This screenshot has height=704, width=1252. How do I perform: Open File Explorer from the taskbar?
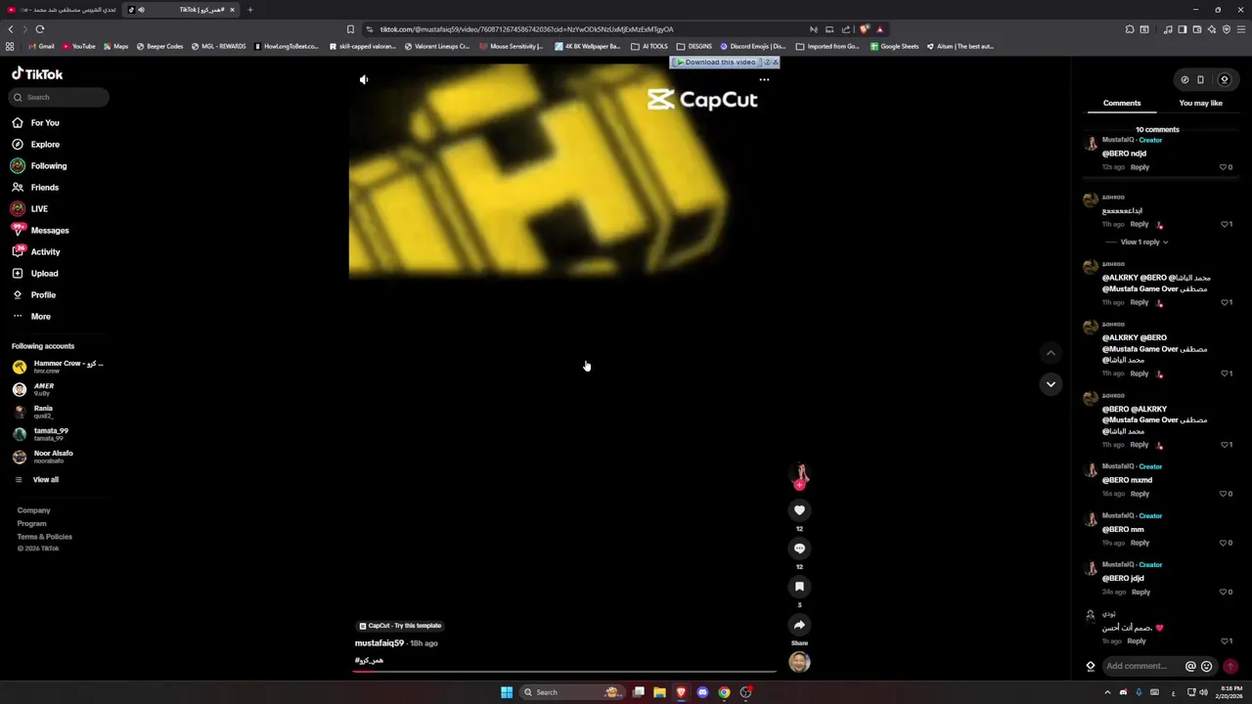(x=659, y=692)
